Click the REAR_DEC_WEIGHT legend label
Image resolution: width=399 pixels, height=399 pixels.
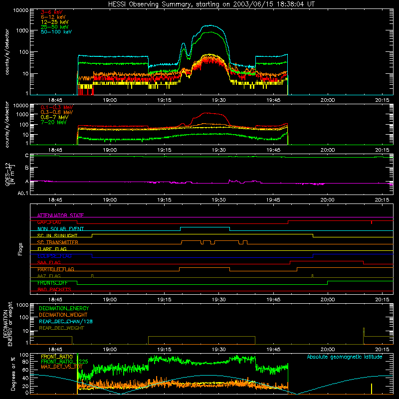tap(61, 328)
